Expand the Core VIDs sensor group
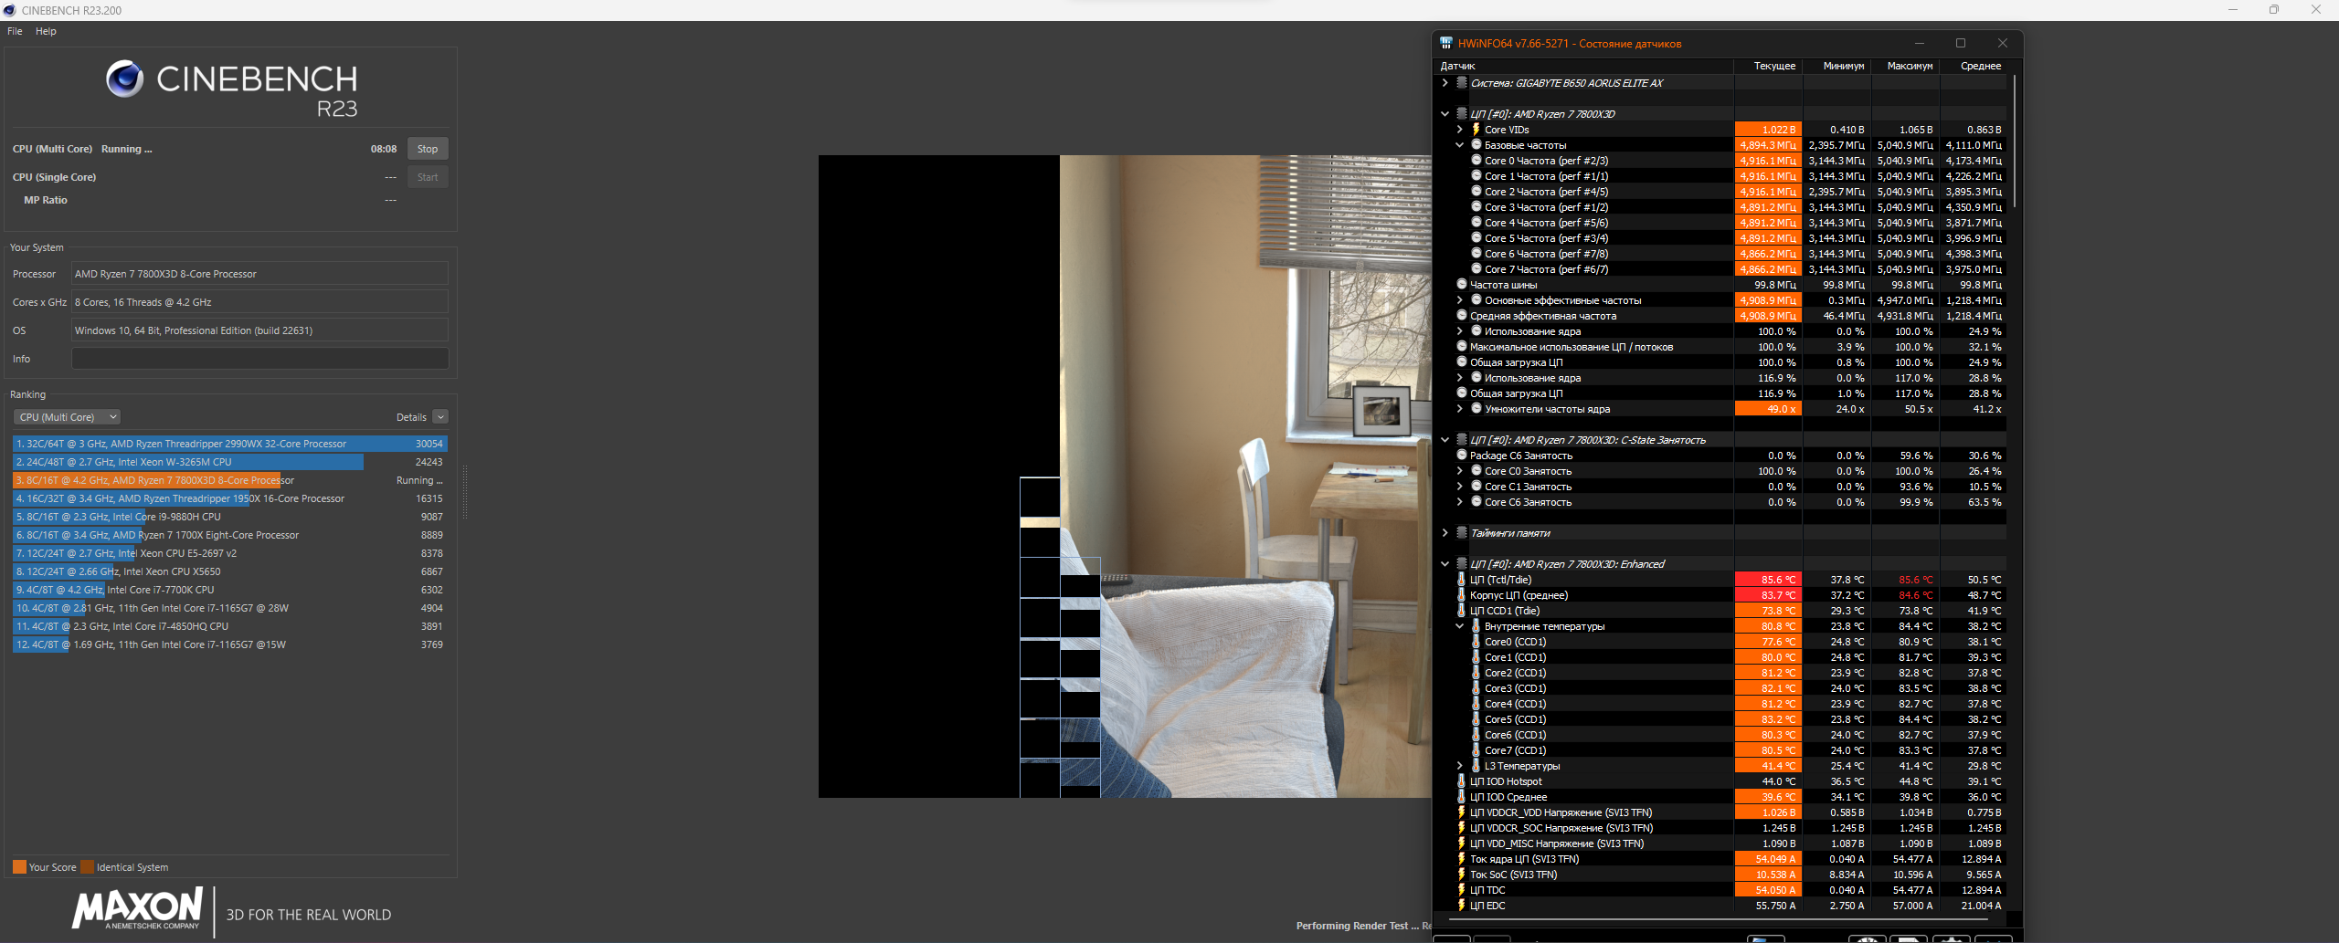The width and height of the screenshot is (2339, 943). pos(1459,130)
